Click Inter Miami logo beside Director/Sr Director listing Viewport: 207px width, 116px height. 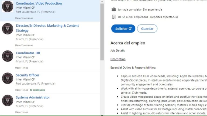(x=8, y=29)
